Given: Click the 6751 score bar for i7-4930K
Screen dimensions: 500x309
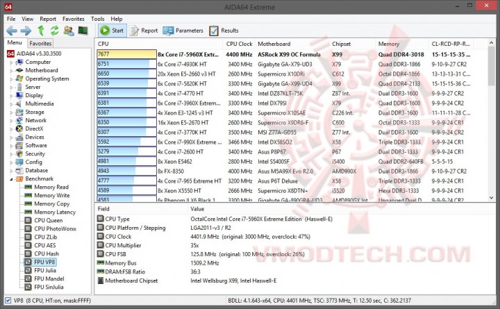Looking at the screenshot, I should coord(126,64).
